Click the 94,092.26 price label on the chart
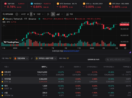This screenshot has height=98, width=132. click(x=124, y=25)
